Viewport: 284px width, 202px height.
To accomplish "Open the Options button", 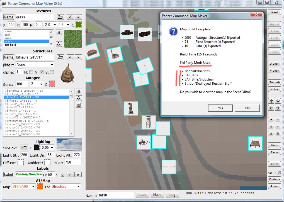I will (x=275, y=179).
